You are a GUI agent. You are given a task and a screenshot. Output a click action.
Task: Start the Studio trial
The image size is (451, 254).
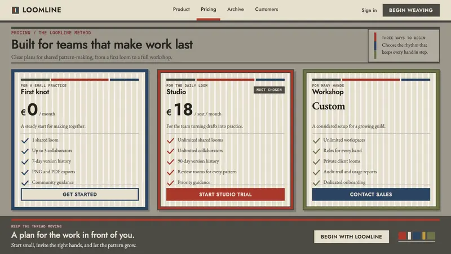coord(225,194)
